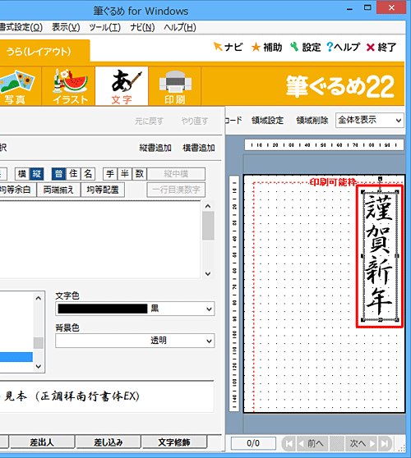This screenshot has width=411, height=458.
Task: Click 縦書追加 to add vertical text
Action: pyautogui.click(x=155, y=148)
